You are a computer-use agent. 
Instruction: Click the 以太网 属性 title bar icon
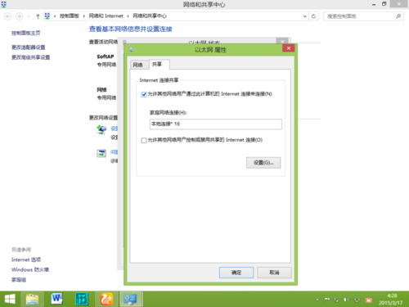[x=131, y=50]
